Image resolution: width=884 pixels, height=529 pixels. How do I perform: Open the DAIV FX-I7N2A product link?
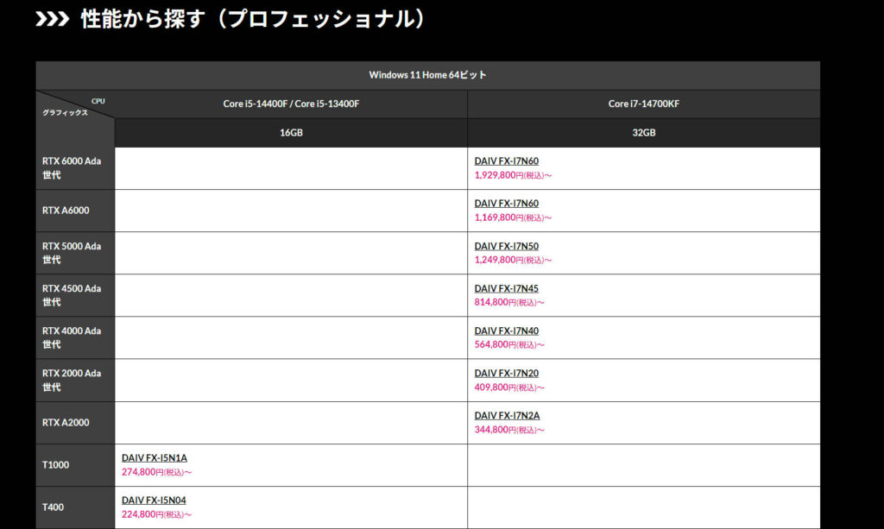pyautogui.click(x=507, y=415)
